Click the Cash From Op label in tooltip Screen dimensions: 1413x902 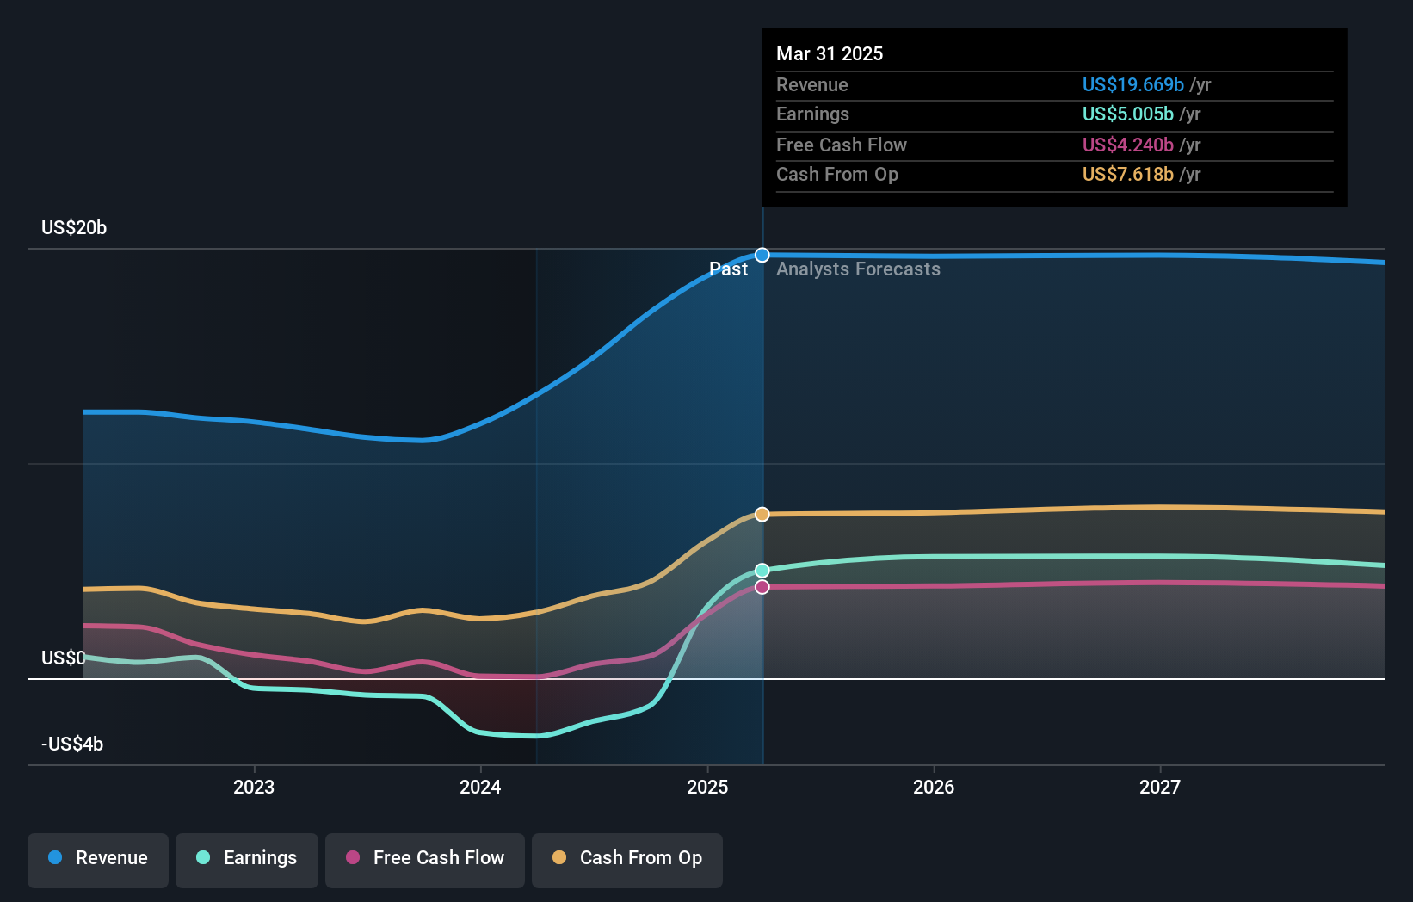click(x=837, y=174)
